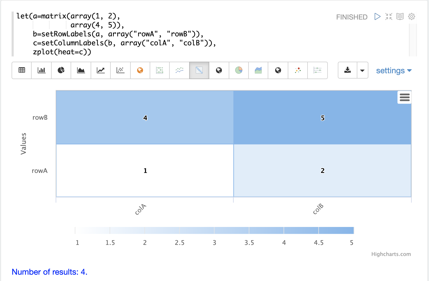Toggle the editor visibility with the collapse arrows icon
The width and height of the screenshot is (429, 281).
coord(389,17)
